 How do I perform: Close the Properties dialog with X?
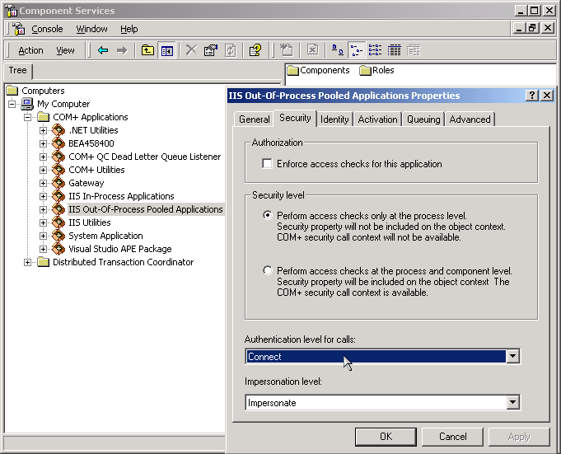(547, 95)
